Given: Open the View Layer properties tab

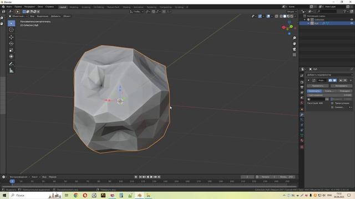Looking at the screenshot, I should click(302, 92).
